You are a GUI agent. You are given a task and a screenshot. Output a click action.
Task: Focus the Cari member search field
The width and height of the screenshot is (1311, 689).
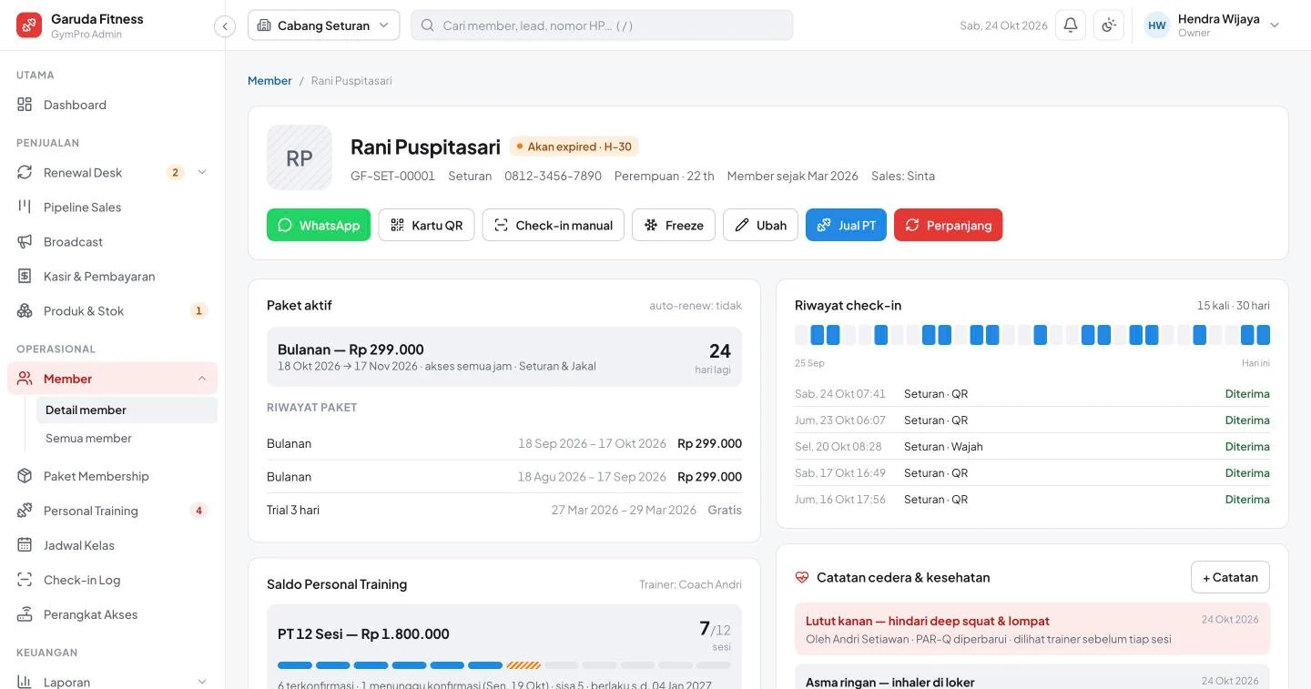(x=602, y=25)
